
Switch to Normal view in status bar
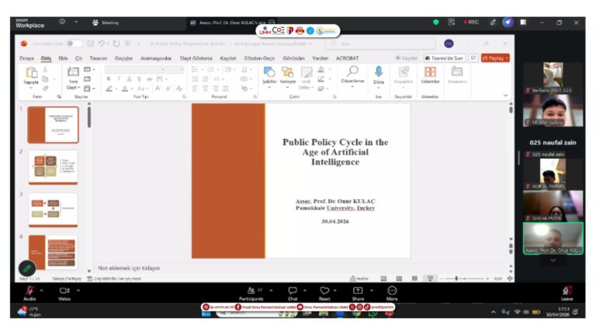pyautogui.click(x=383, y=278)
